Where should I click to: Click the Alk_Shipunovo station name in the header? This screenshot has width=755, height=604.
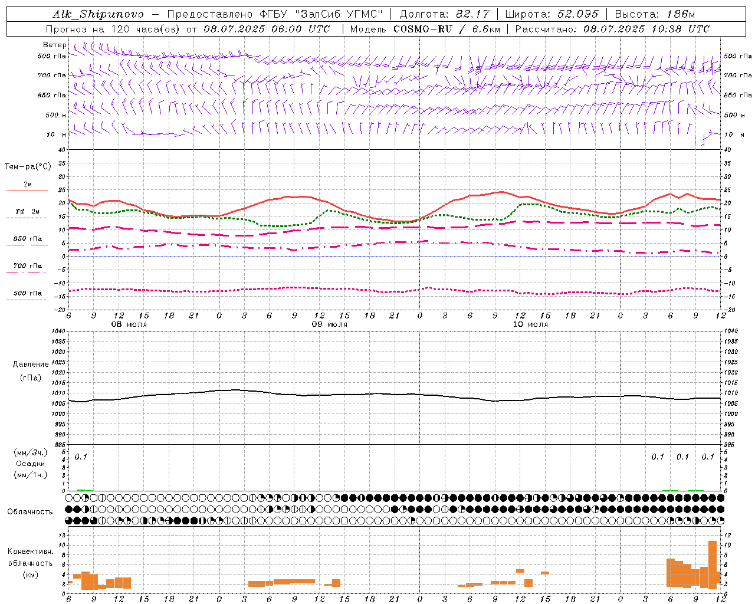point(98,14)
